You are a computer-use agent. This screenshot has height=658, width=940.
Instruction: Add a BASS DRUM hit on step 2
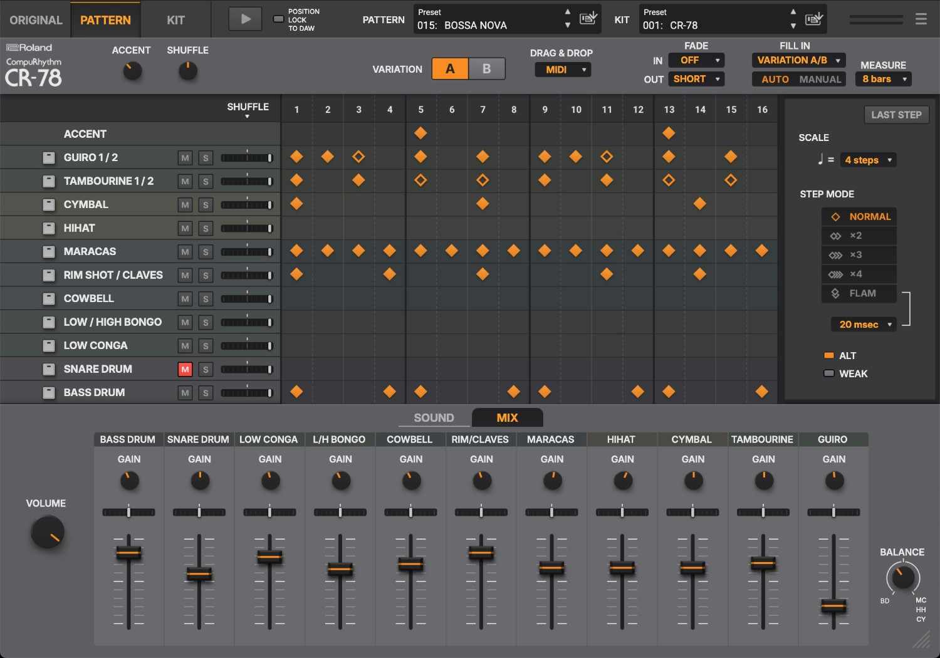pyautogui.click(x=327, y=392)
